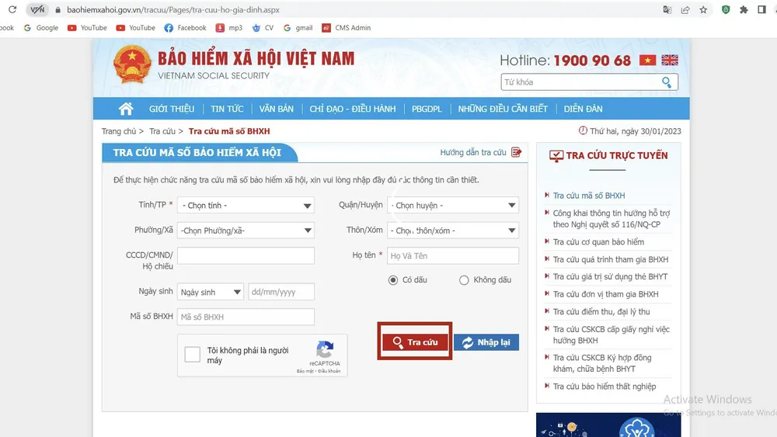The image size is (777, 437).
Task: Open the "GIỚI THIỆU" menu item
Action: [172, 109]
